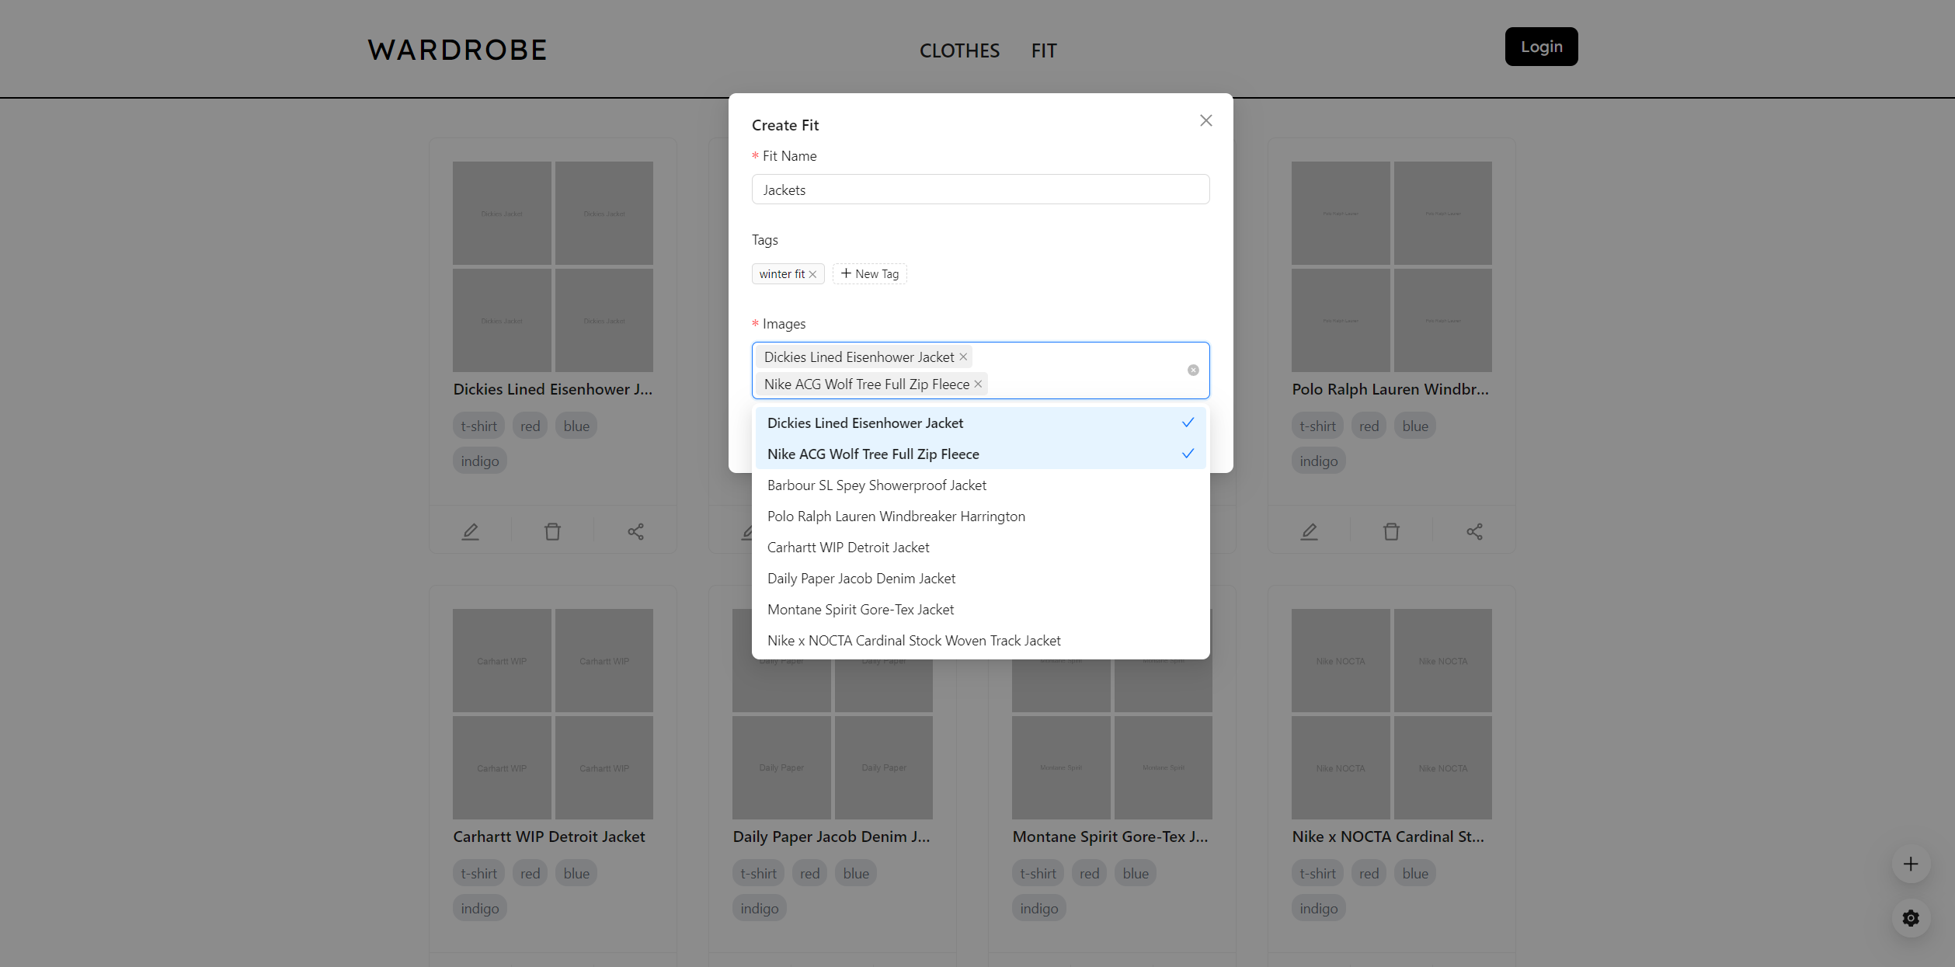The height and width of the screenshot is (967, 1955).
Task: Remove the winter fit tag
Action: (812, 274)
